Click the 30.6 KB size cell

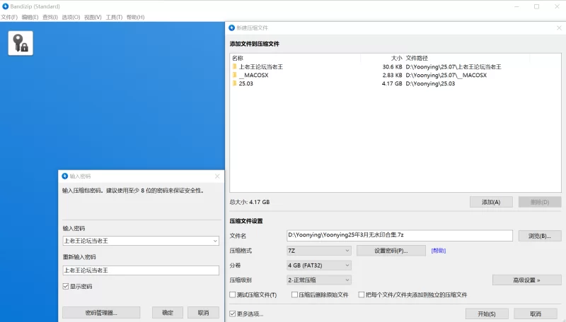[392, 66]
